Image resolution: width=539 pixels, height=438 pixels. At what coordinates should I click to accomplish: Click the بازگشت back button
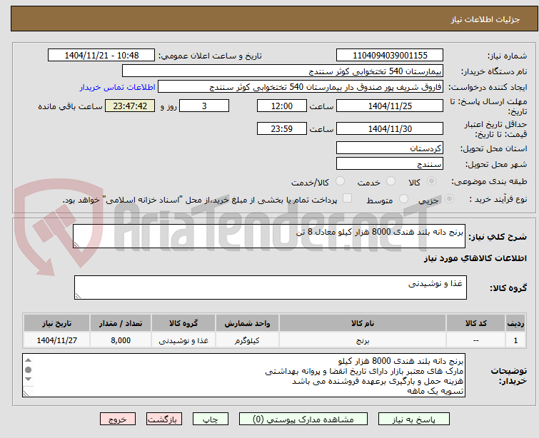pos(164,419)
